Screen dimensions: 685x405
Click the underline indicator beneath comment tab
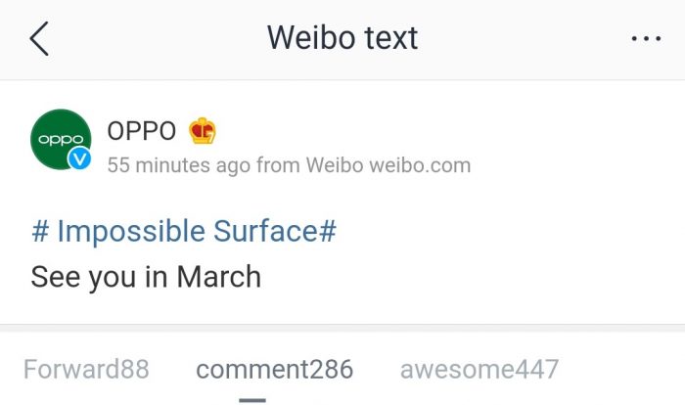[x=252, y=399]
